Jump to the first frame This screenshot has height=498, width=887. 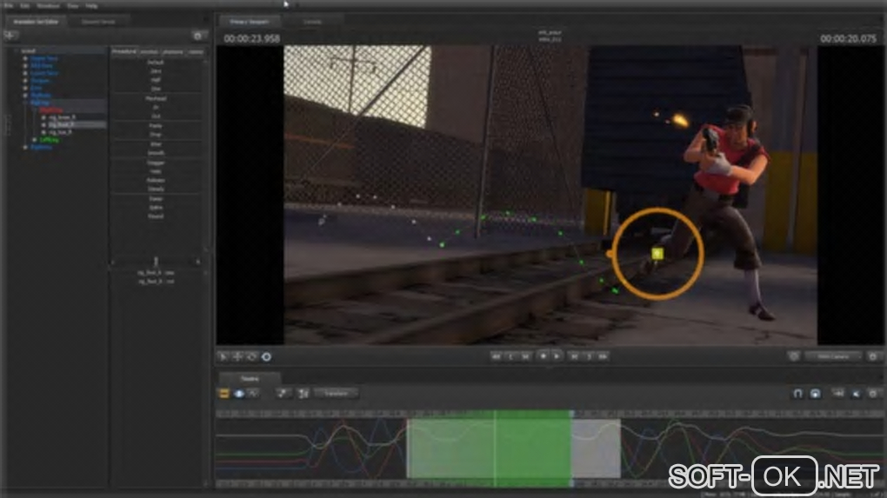click(496, 356)
